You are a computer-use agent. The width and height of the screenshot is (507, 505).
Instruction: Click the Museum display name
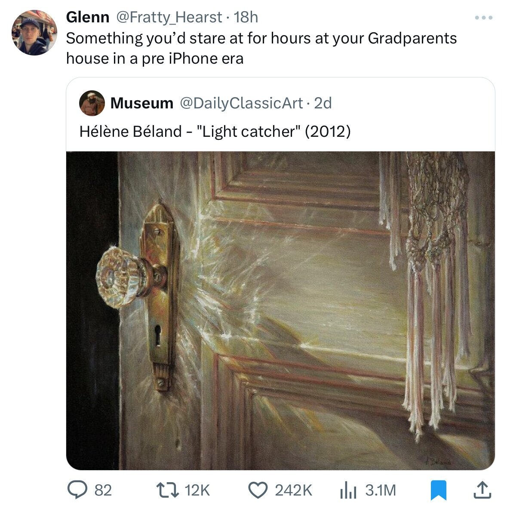[141, 103]
